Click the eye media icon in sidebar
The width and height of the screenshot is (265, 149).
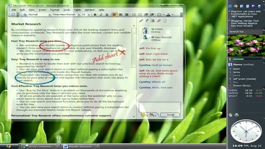236,7
